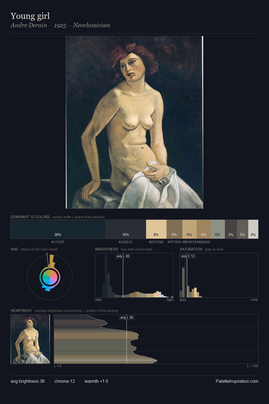Click the 'HUE' section heading
The image size is (269, 404).
tap(14, 249)
